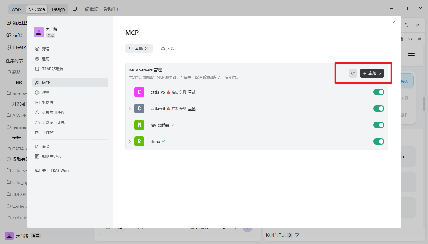Open 编辑(E) menu
This screenshot has width=428, height=244.
pyautogui.click(x=92, y=9)
